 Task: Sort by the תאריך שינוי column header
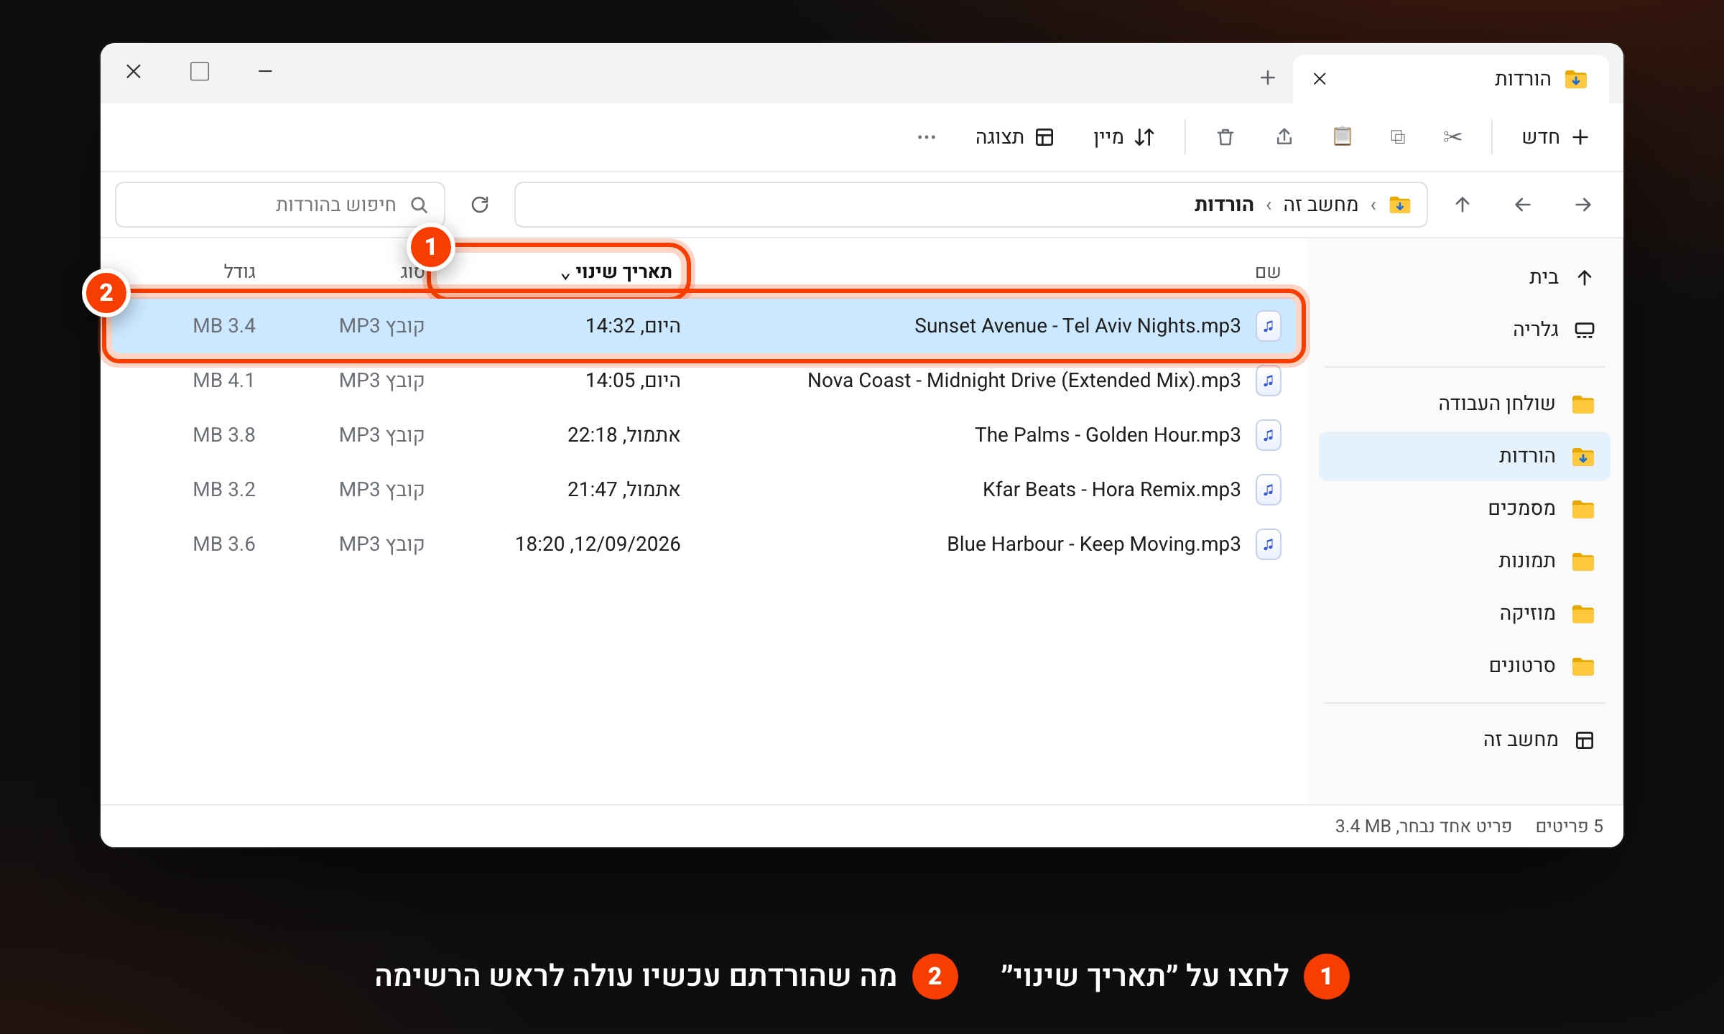click(x=616, y=271)
